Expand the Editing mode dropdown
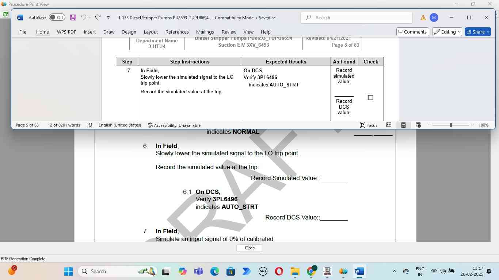The width and height of the screenshot is (499, 280). [447, 32]
